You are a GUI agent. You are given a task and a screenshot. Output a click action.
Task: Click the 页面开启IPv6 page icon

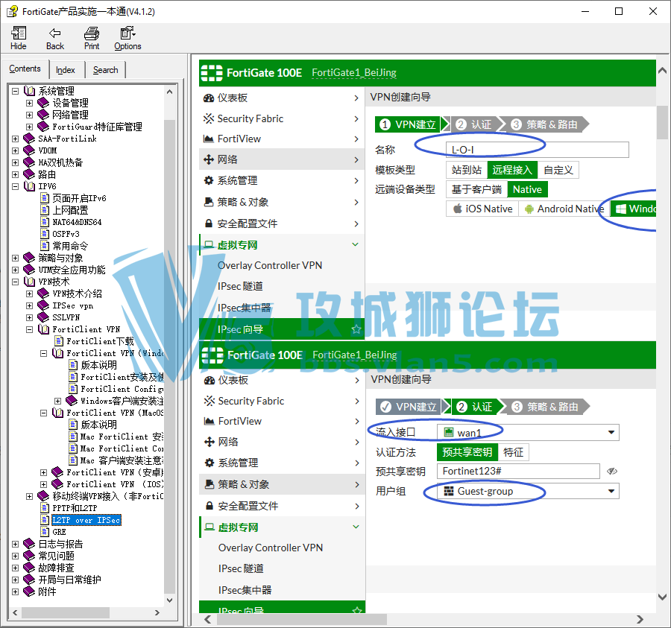[45, 198]
